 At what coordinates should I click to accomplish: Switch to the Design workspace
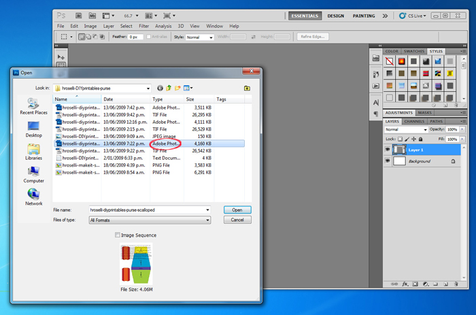(335, 16)
